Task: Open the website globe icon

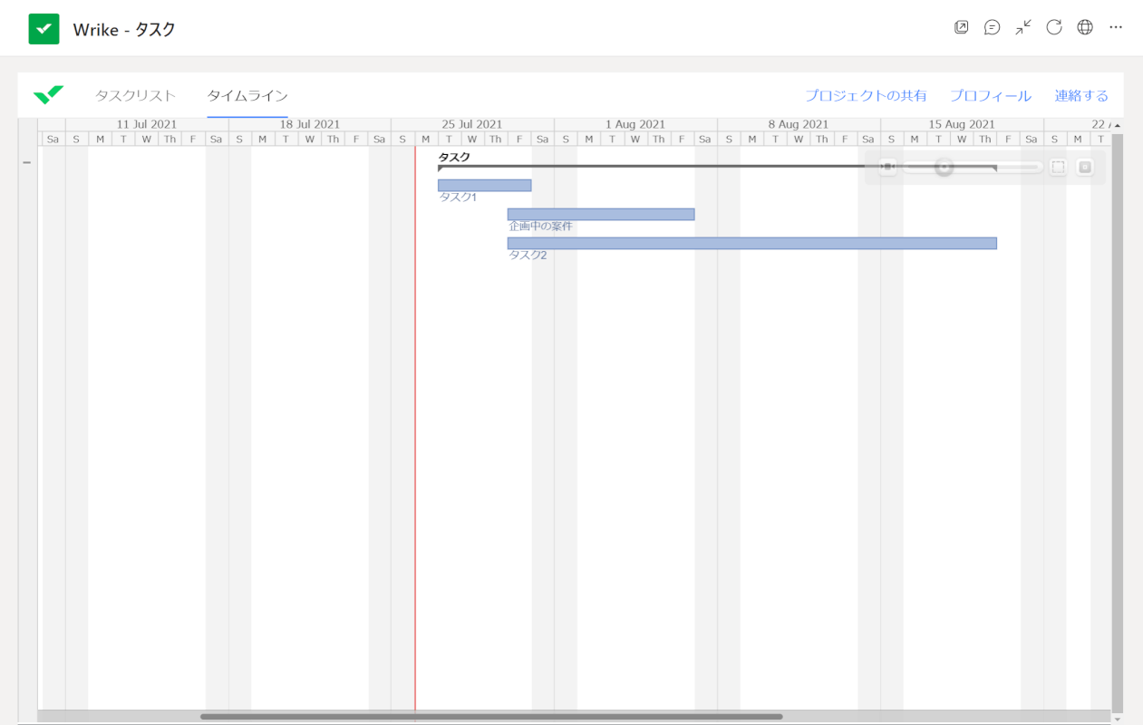Action: coord(1085,27)
